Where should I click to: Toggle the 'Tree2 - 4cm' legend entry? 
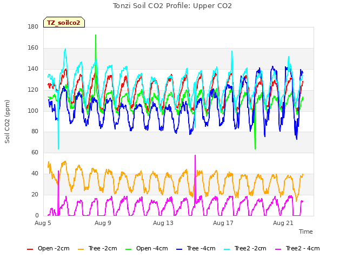tap(297, 249)
